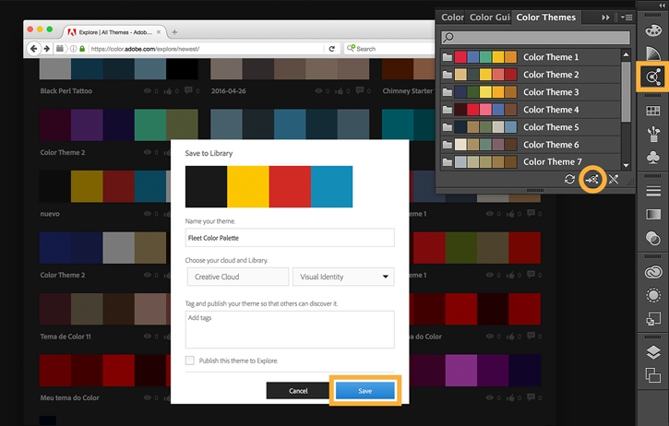Click the themes list scroll-down arrow

[x=626, y=165]
